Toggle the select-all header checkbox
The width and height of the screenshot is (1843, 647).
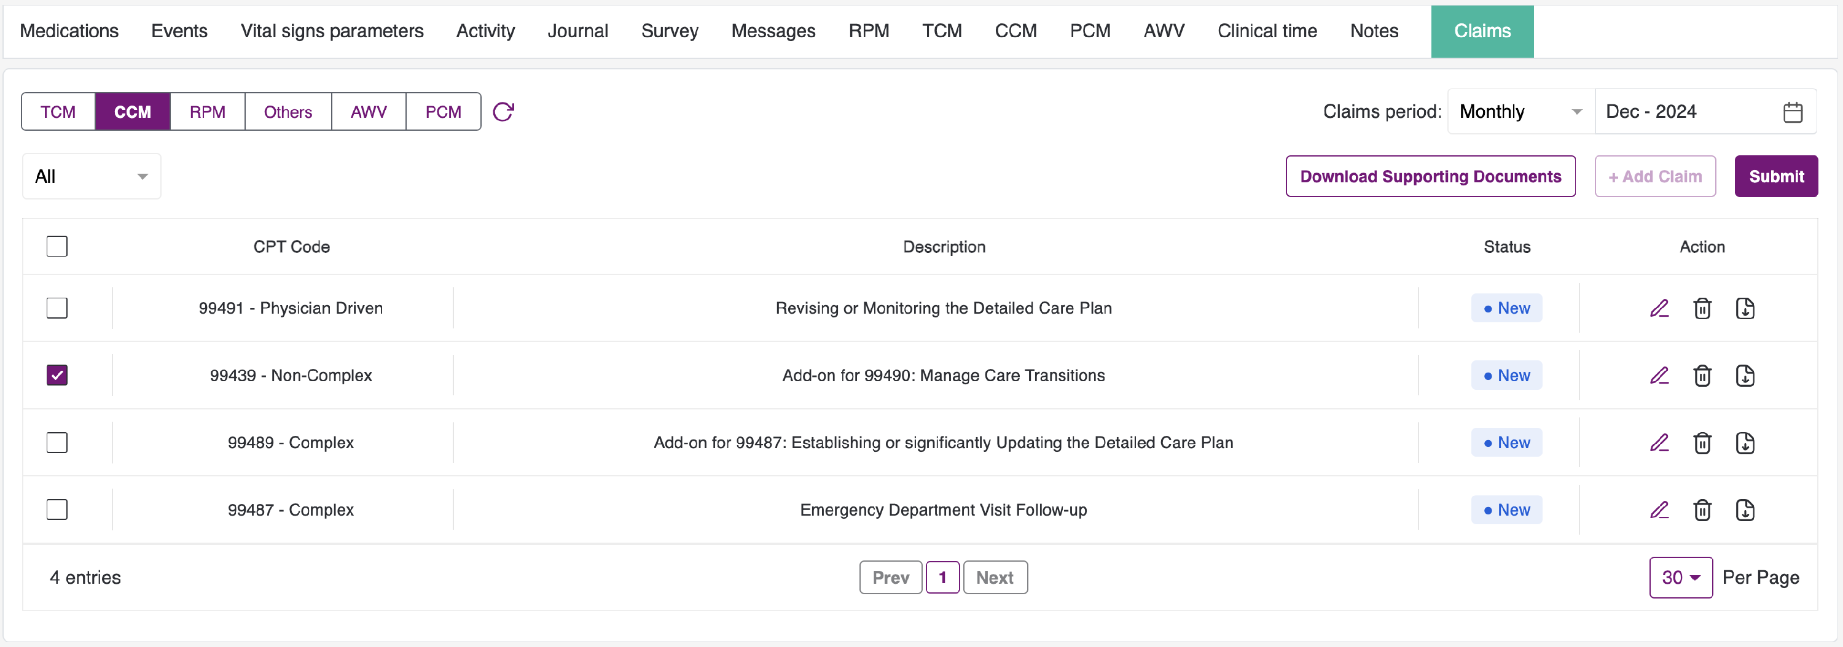(57, 247)
